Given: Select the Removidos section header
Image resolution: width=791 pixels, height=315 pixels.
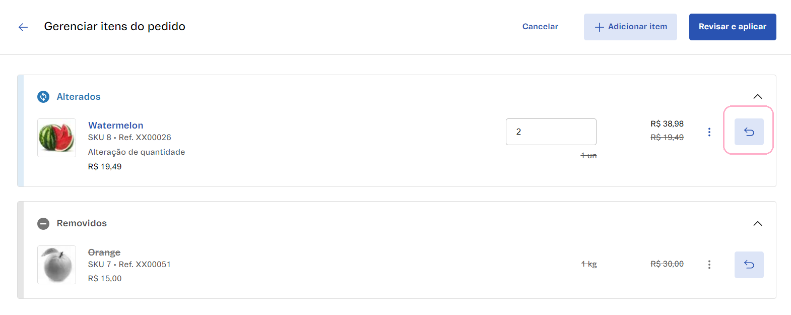Looking at the screenshot, I should (x=82, y=223).
